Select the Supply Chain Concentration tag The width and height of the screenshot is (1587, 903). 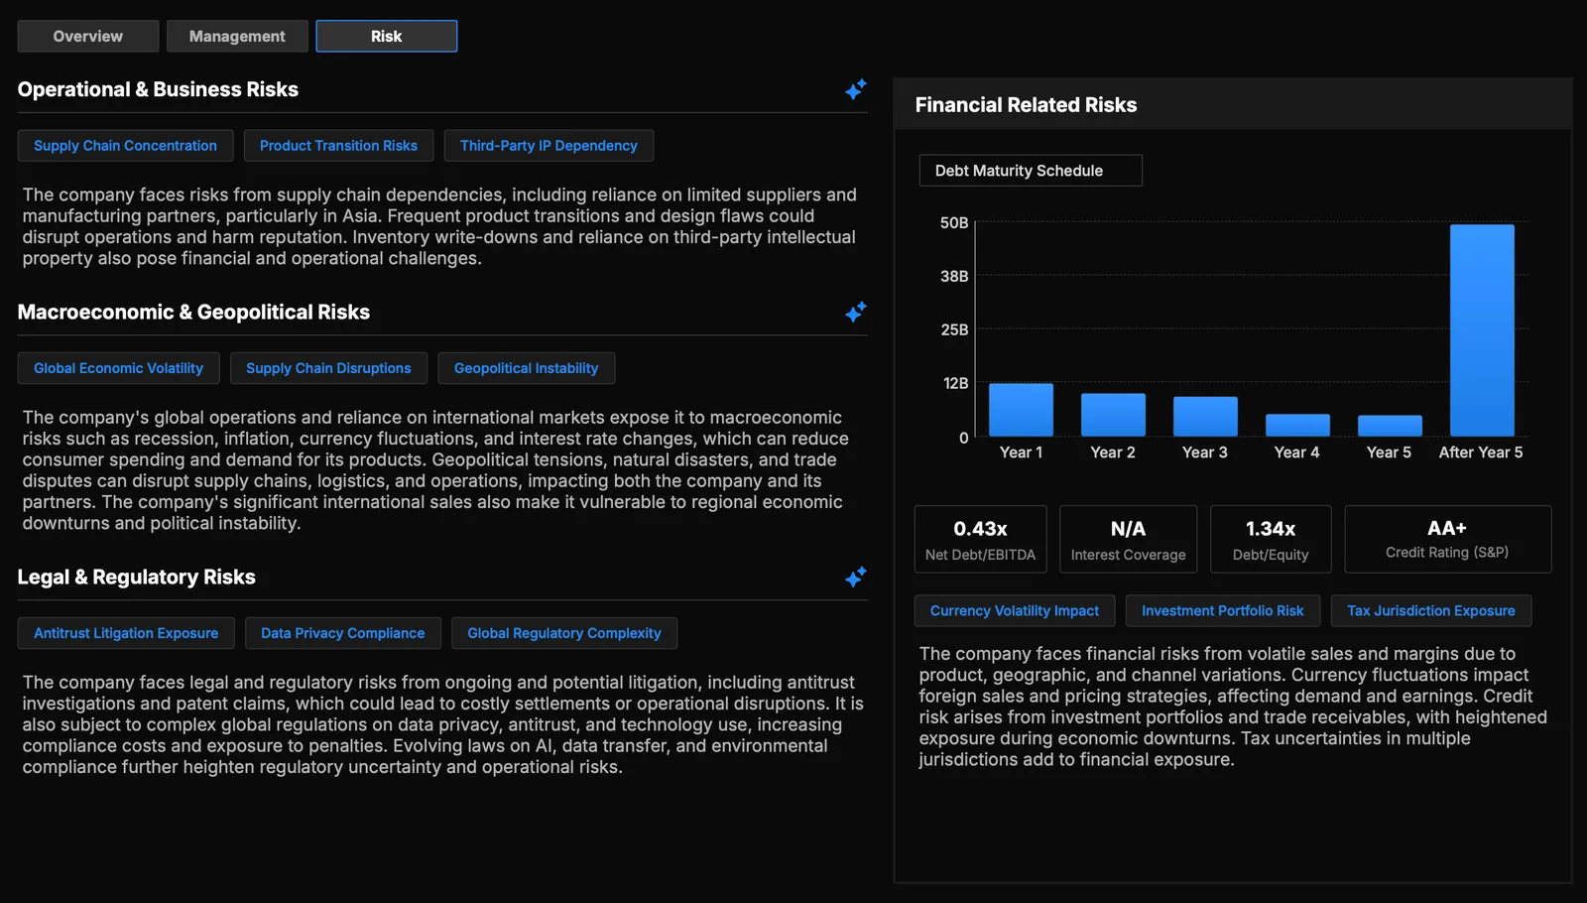[x=125, y=146]
